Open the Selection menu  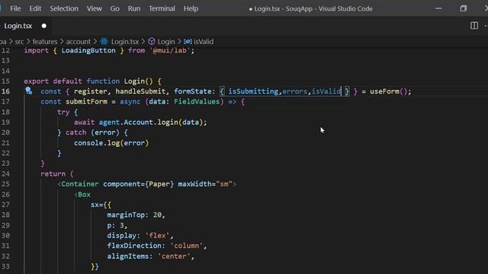64,8
